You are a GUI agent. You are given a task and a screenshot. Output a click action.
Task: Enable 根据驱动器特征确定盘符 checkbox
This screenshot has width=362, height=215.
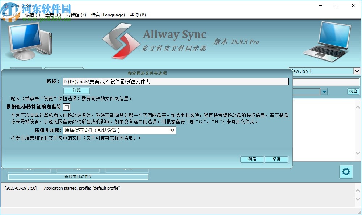pos(67,107)
